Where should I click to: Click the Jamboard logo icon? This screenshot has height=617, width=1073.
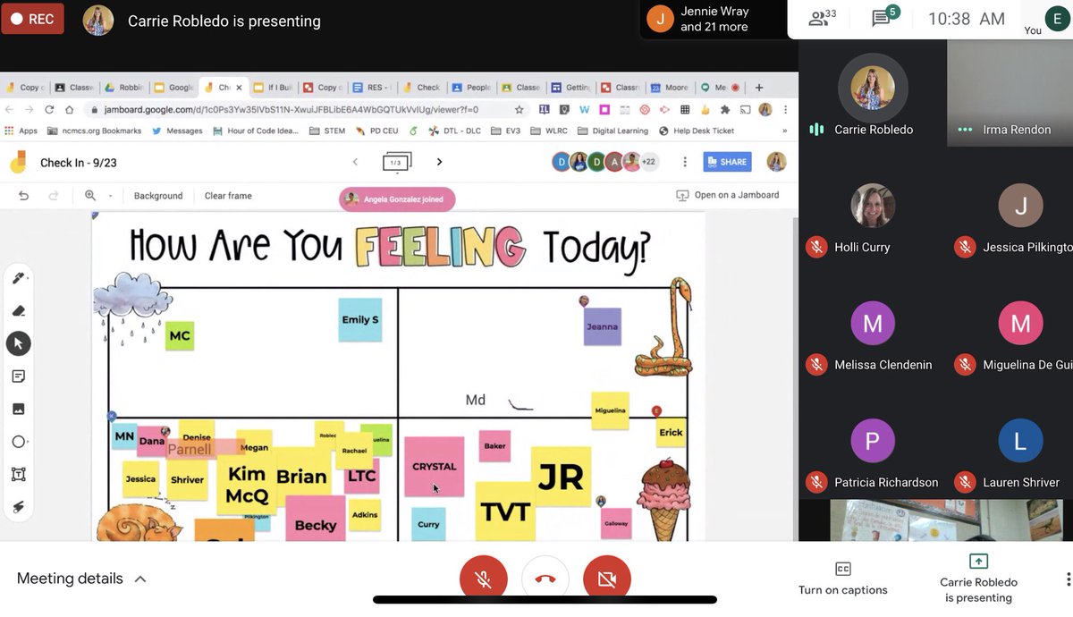point(18,163)
